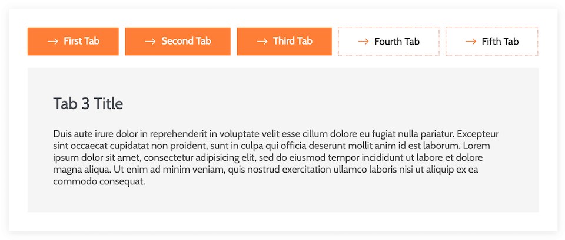
Task: Click the orange arrow icon in Fifth Tab
Action: 471,42
